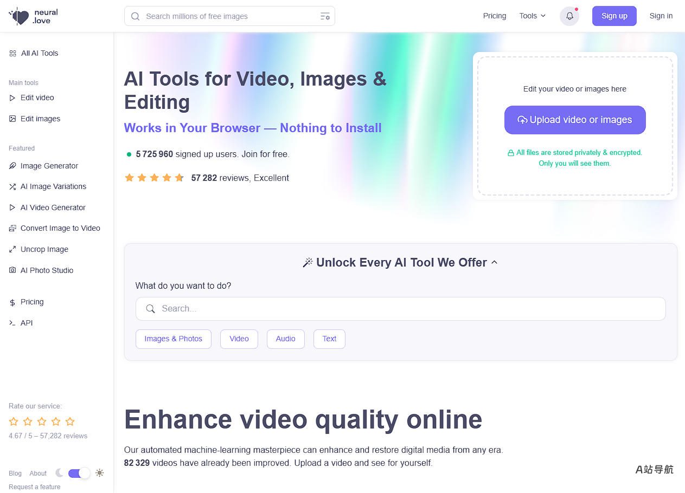Screen dimensions: 685x493
Task: Rate the service five stars in sidebar
Action: tap(70, 421)
